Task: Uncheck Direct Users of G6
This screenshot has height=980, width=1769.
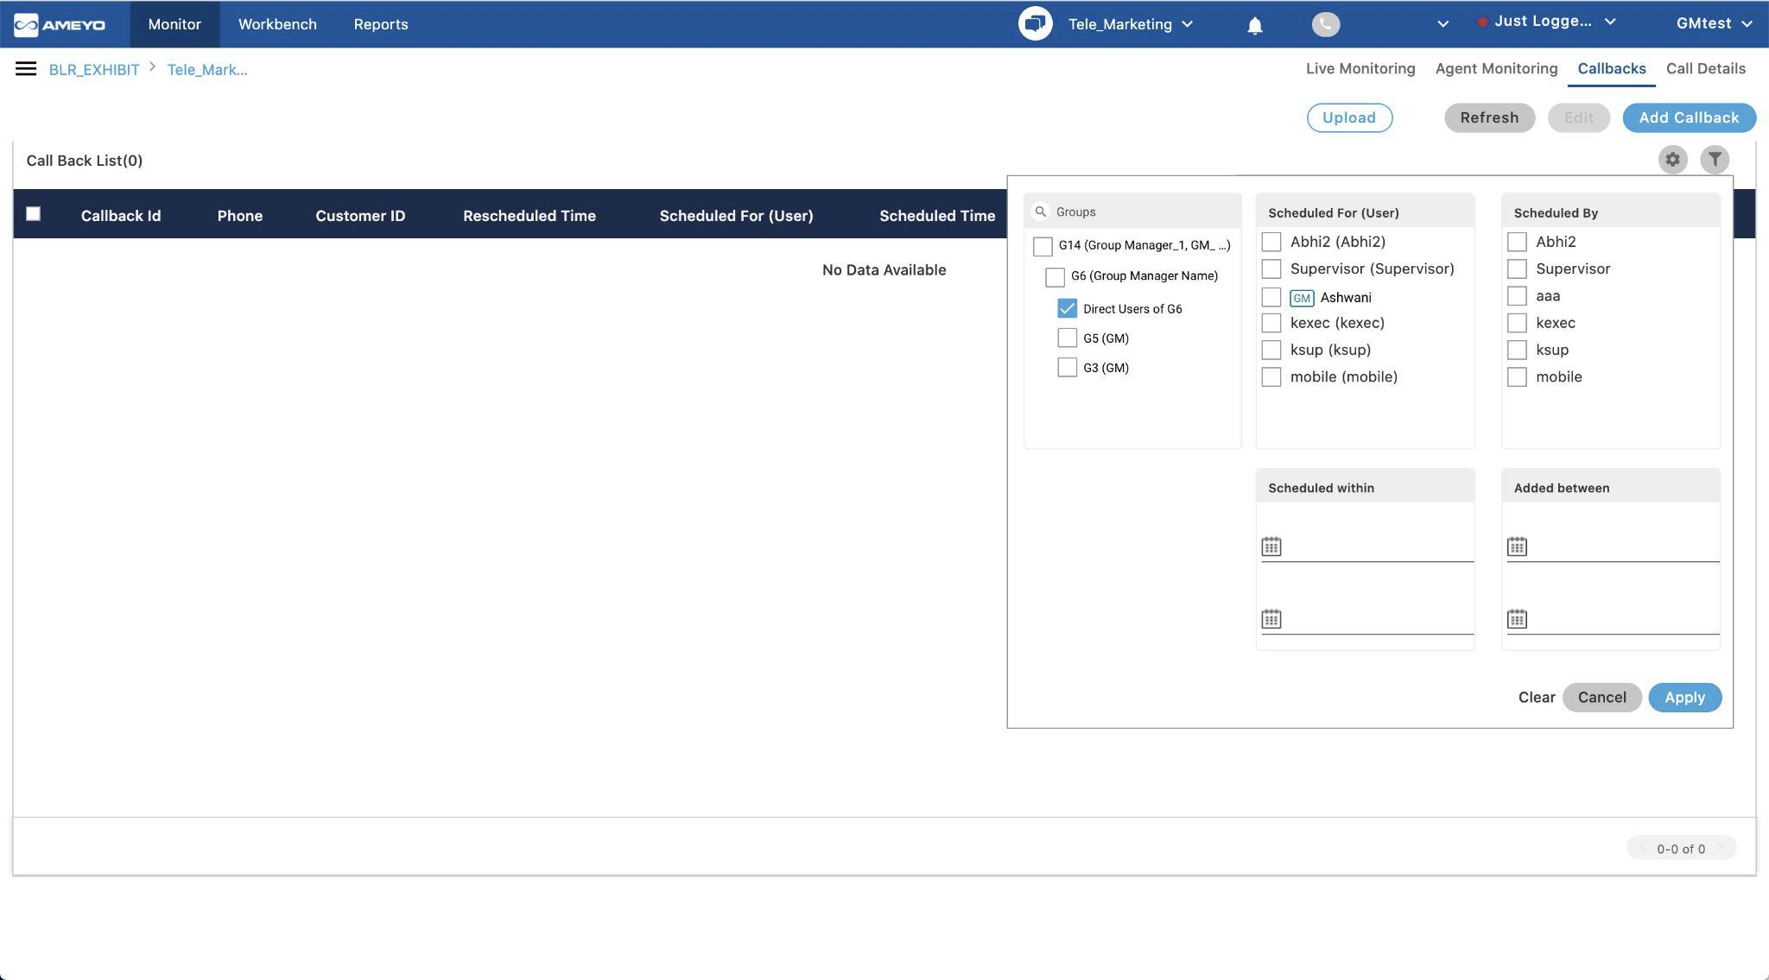Action: [x=1067, y=308]
